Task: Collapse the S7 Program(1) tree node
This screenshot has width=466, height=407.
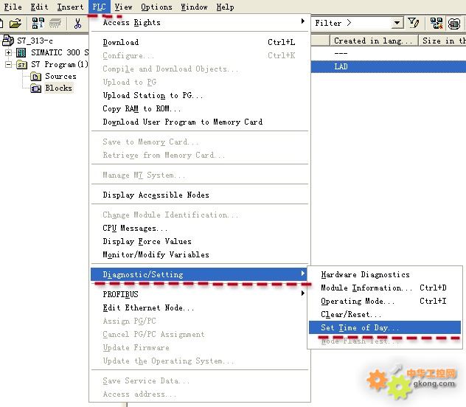Action: [x=8, y=64]
